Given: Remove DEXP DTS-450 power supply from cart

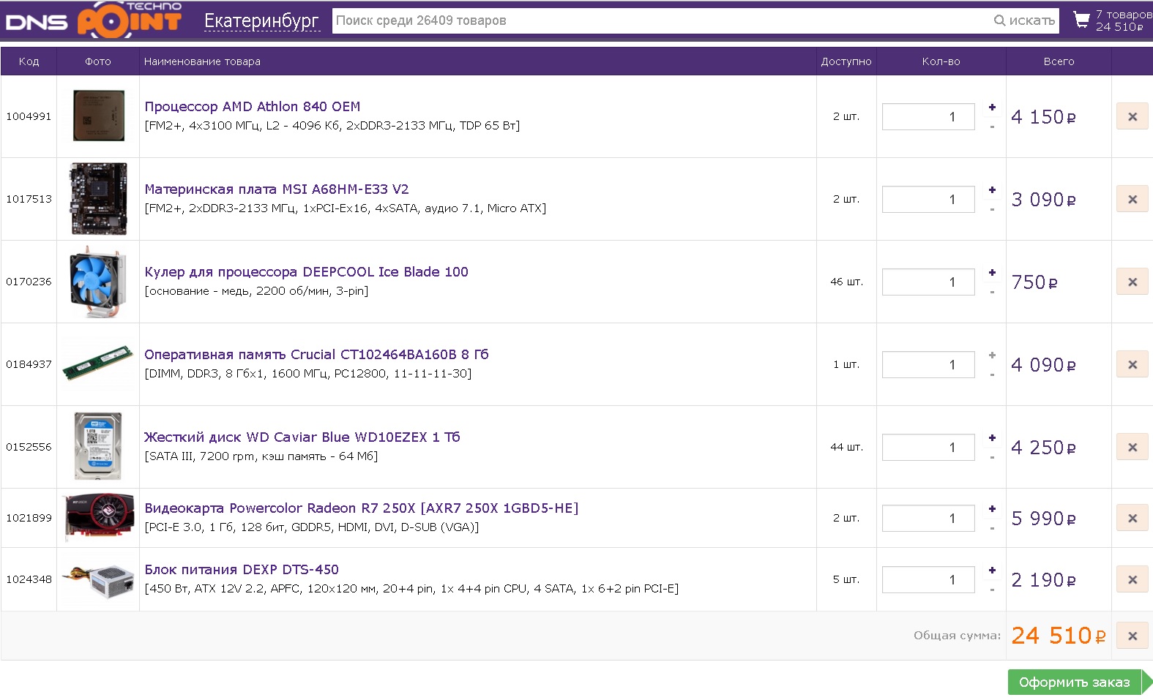Looking at the screenshot, I should (1133, 579).
